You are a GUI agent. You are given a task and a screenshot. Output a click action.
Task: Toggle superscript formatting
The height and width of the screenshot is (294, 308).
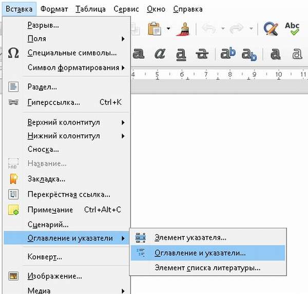pyautogui.click(x=228, y=53)
